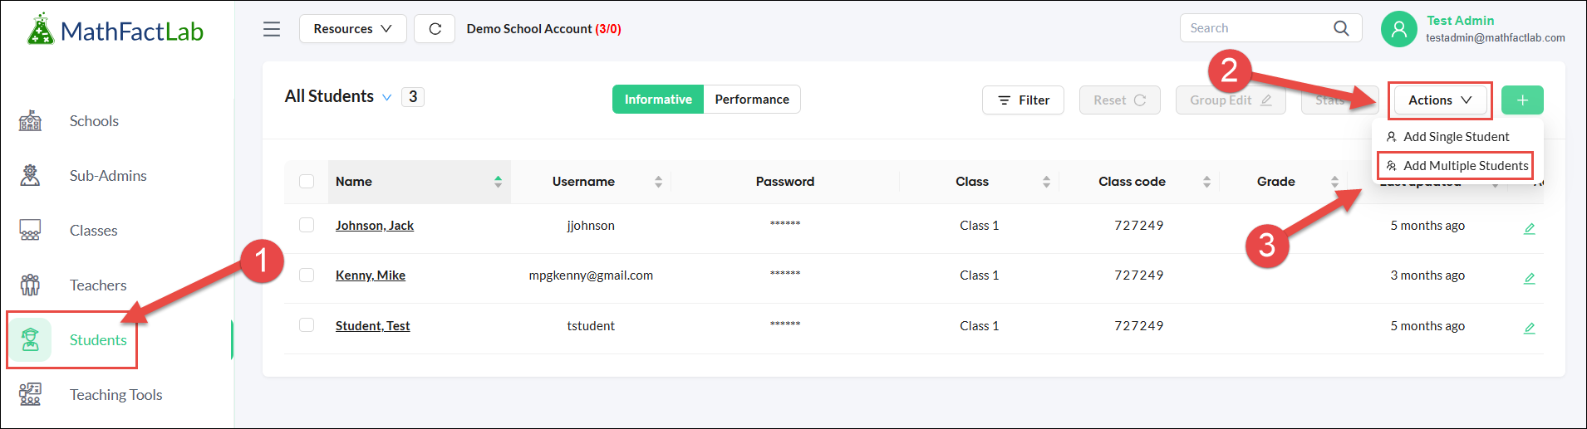
Task: Switch to the Performance tab
Action: (751, 100)
